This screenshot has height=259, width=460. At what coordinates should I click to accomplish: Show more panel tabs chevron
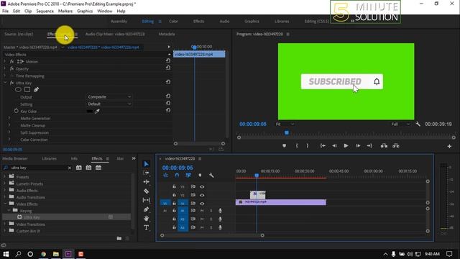coord(134,158)
